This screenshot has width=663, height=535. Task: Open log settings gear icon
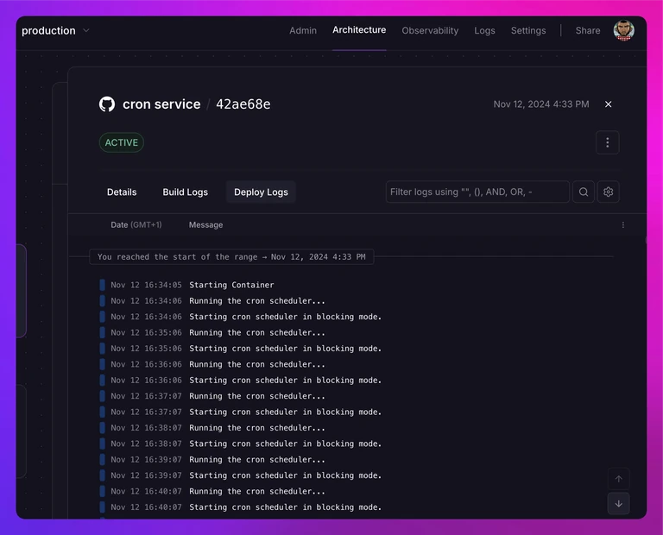point(608,192)
